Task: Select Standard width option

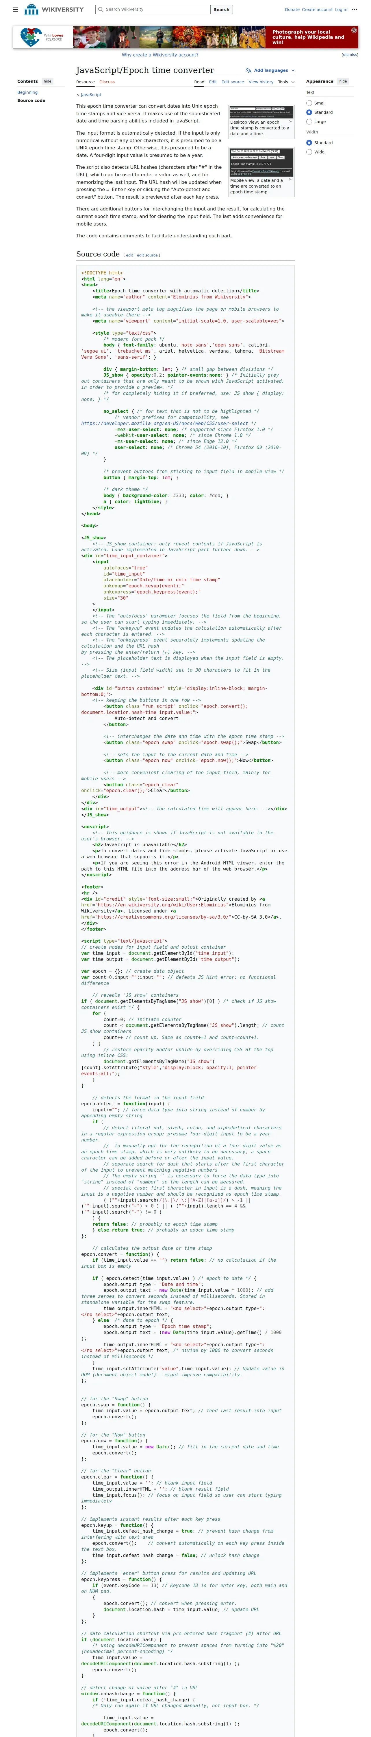Action: 309,143
